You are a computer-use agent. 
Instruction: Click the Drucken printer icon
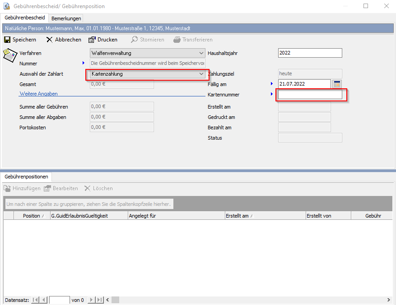(92, 40)
